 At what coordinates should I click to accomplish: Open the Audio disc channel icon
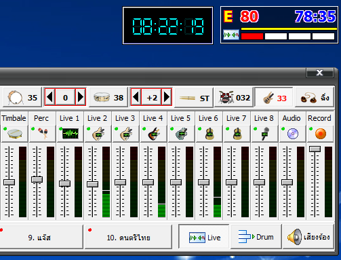(x=292, y=134)
